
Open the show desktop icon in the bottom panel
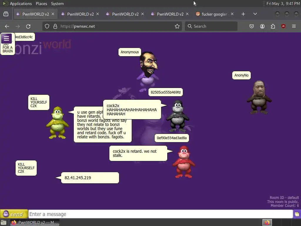(4, 222)
